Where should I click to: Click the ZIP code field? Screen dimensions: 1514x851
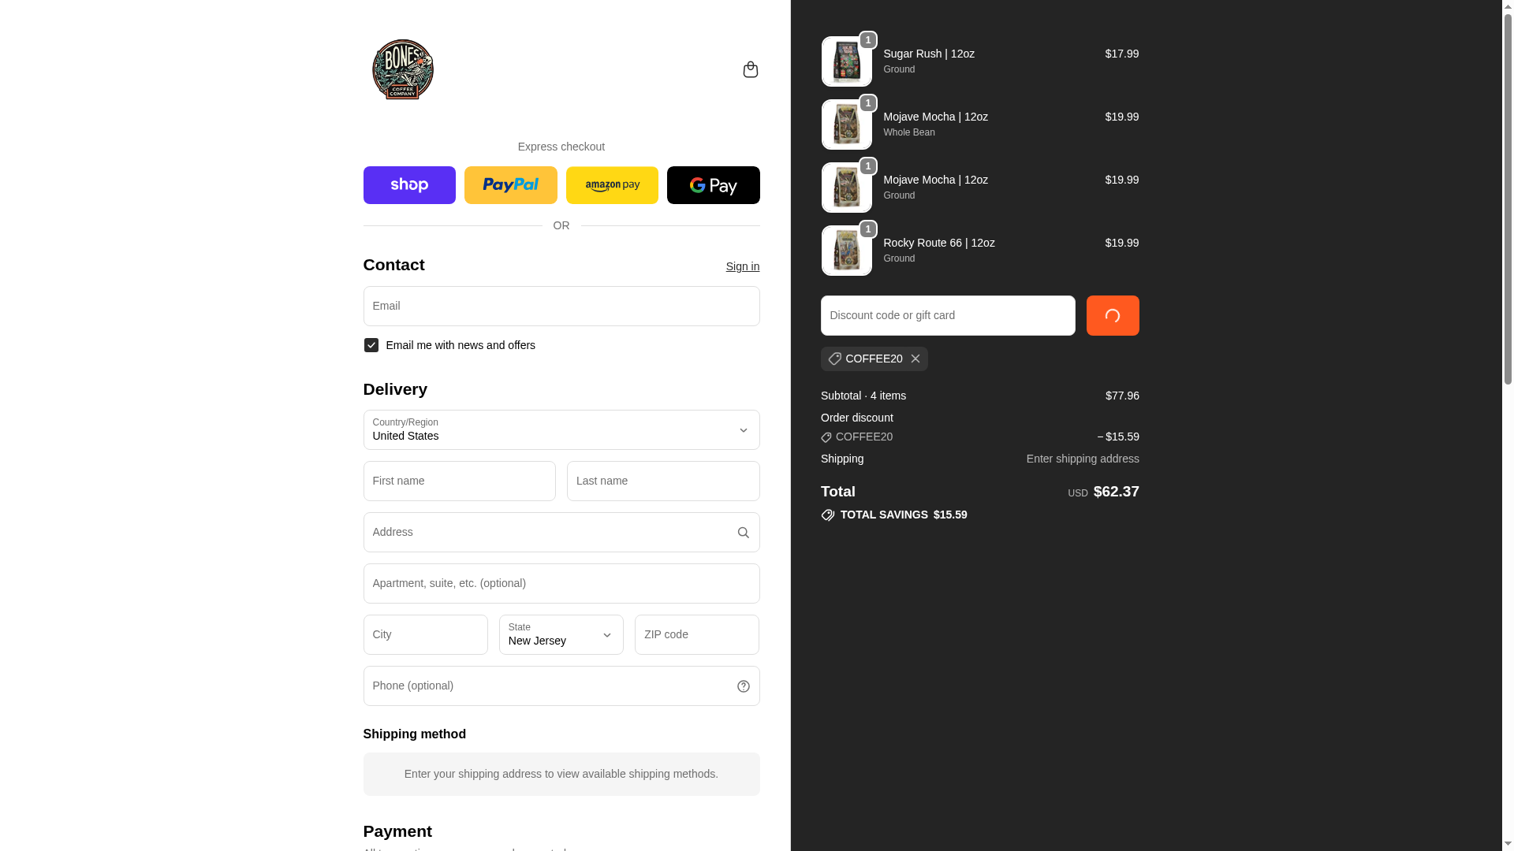click(697, 634)
